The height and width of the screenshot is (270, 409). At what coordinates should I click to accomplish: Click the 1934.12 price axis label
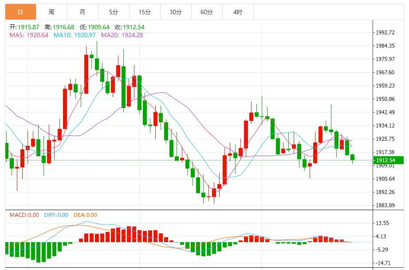pos(385,125)
